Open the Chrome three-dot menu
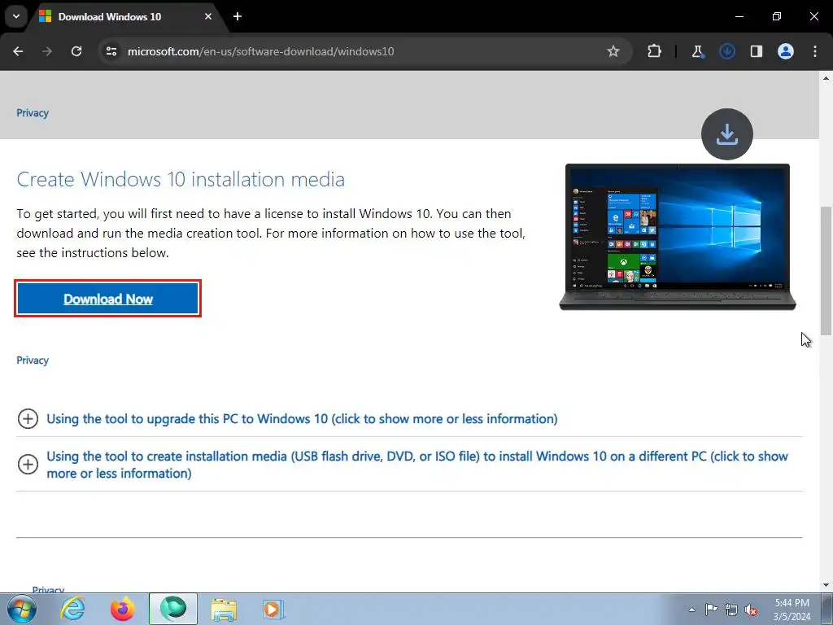The width and height of the screenshot is (833, 625). (815, 51)
